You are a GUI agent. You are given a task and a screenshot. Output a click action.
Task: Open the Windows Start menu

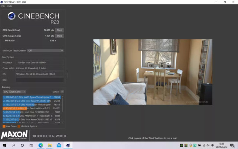4,145
